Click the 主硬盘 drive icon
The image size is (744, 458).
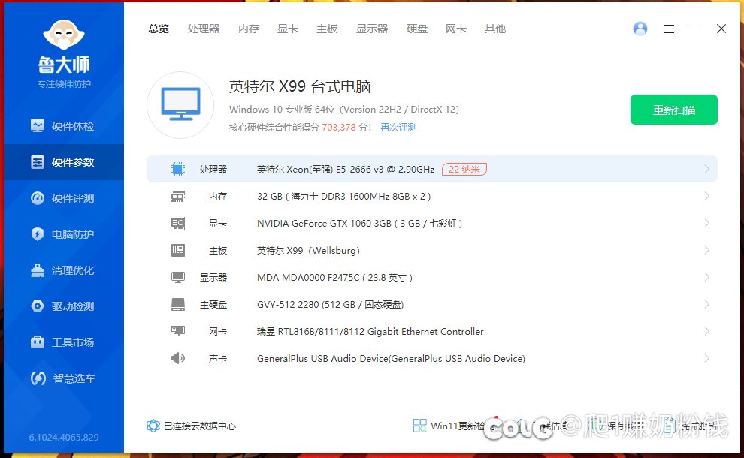178,304
